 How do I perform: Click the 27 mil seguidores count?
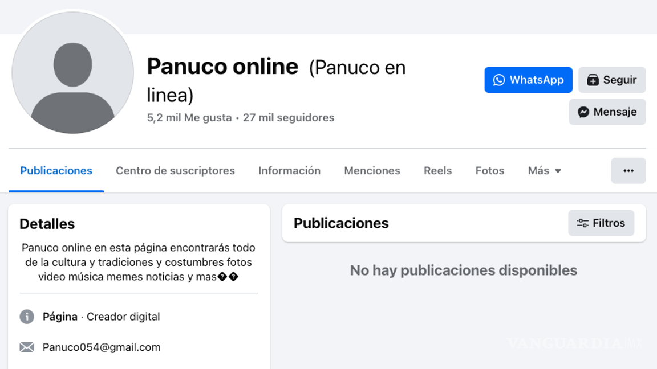coord(288,117)
